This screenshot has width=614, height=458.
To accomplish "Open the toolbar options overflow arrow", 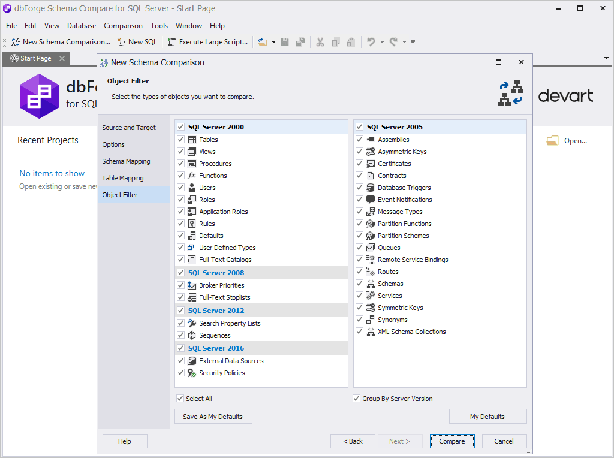I will click(413, 42).
